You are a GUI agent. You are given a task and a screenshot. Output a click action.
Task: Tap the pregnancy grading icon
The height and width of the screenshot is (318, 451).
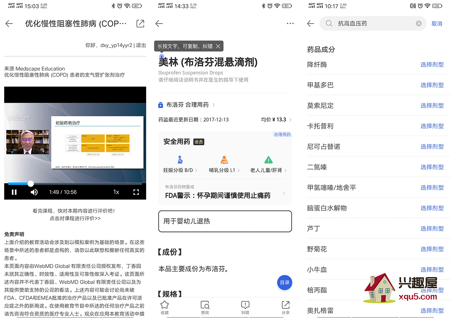coord(180,160)
